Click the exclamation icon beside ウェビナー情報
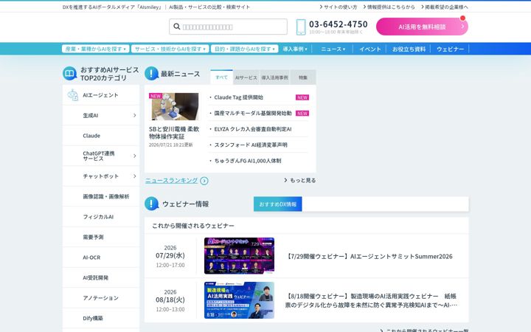 click(151, 204)
